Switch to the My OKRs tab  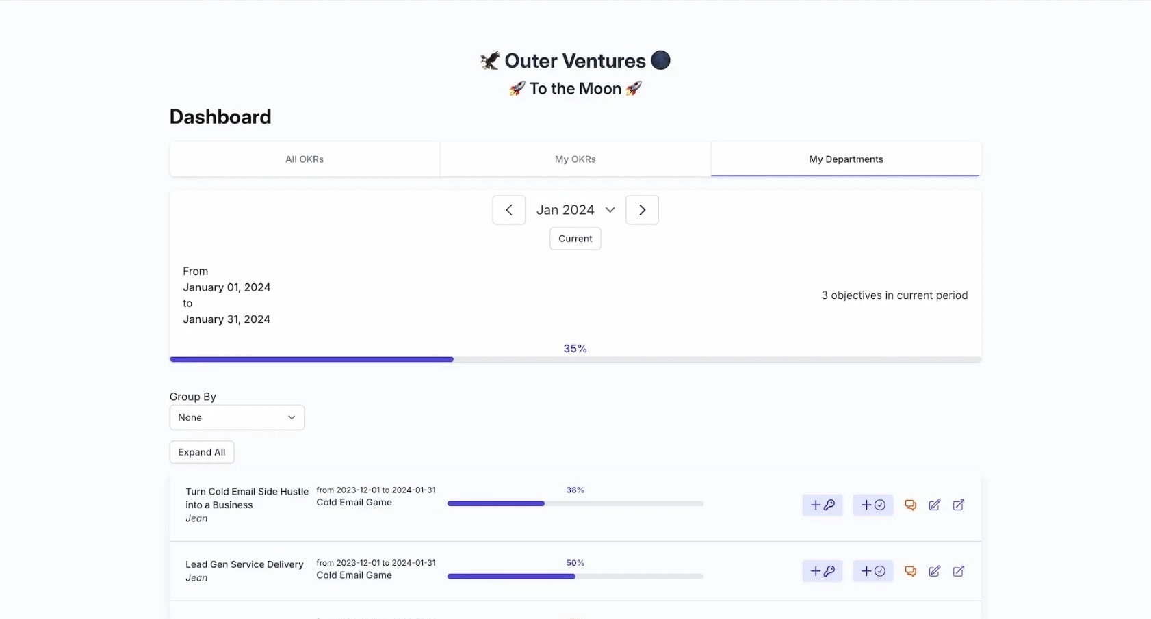pyautogui.click(x=575, y=159)
